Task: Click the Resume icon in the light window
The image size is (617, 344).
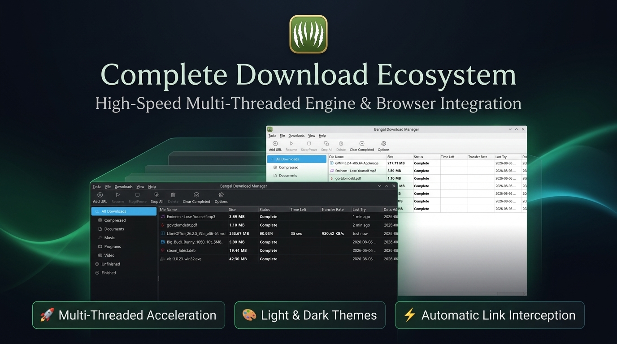Action: click(x=291, y=144)
